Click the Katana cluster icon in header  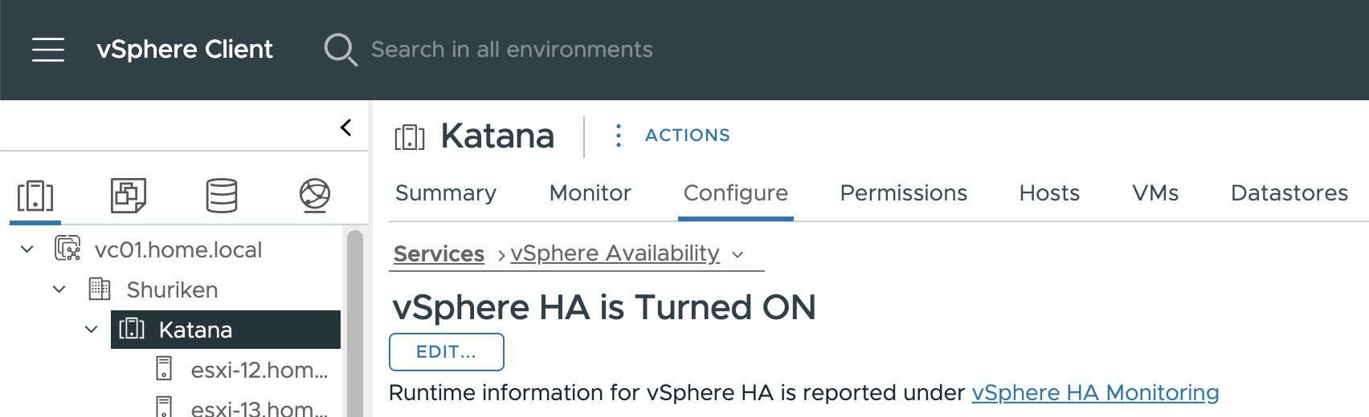coord(410,137)
